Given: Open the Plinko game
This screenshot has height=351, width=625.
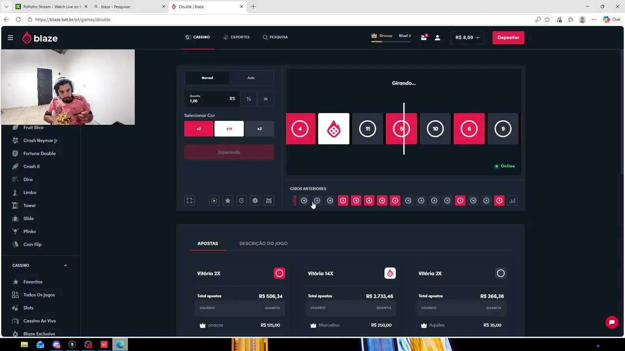Looking at the screenshot, I should pos(29,232).
